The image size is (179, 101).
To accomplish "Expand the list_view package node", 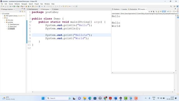I will 5,20.
